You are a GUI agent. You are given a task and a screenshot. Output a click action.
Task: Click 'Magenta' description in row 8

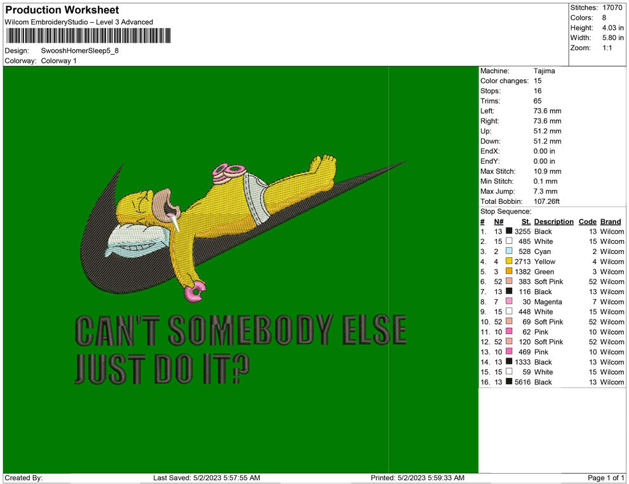(548, 302)
